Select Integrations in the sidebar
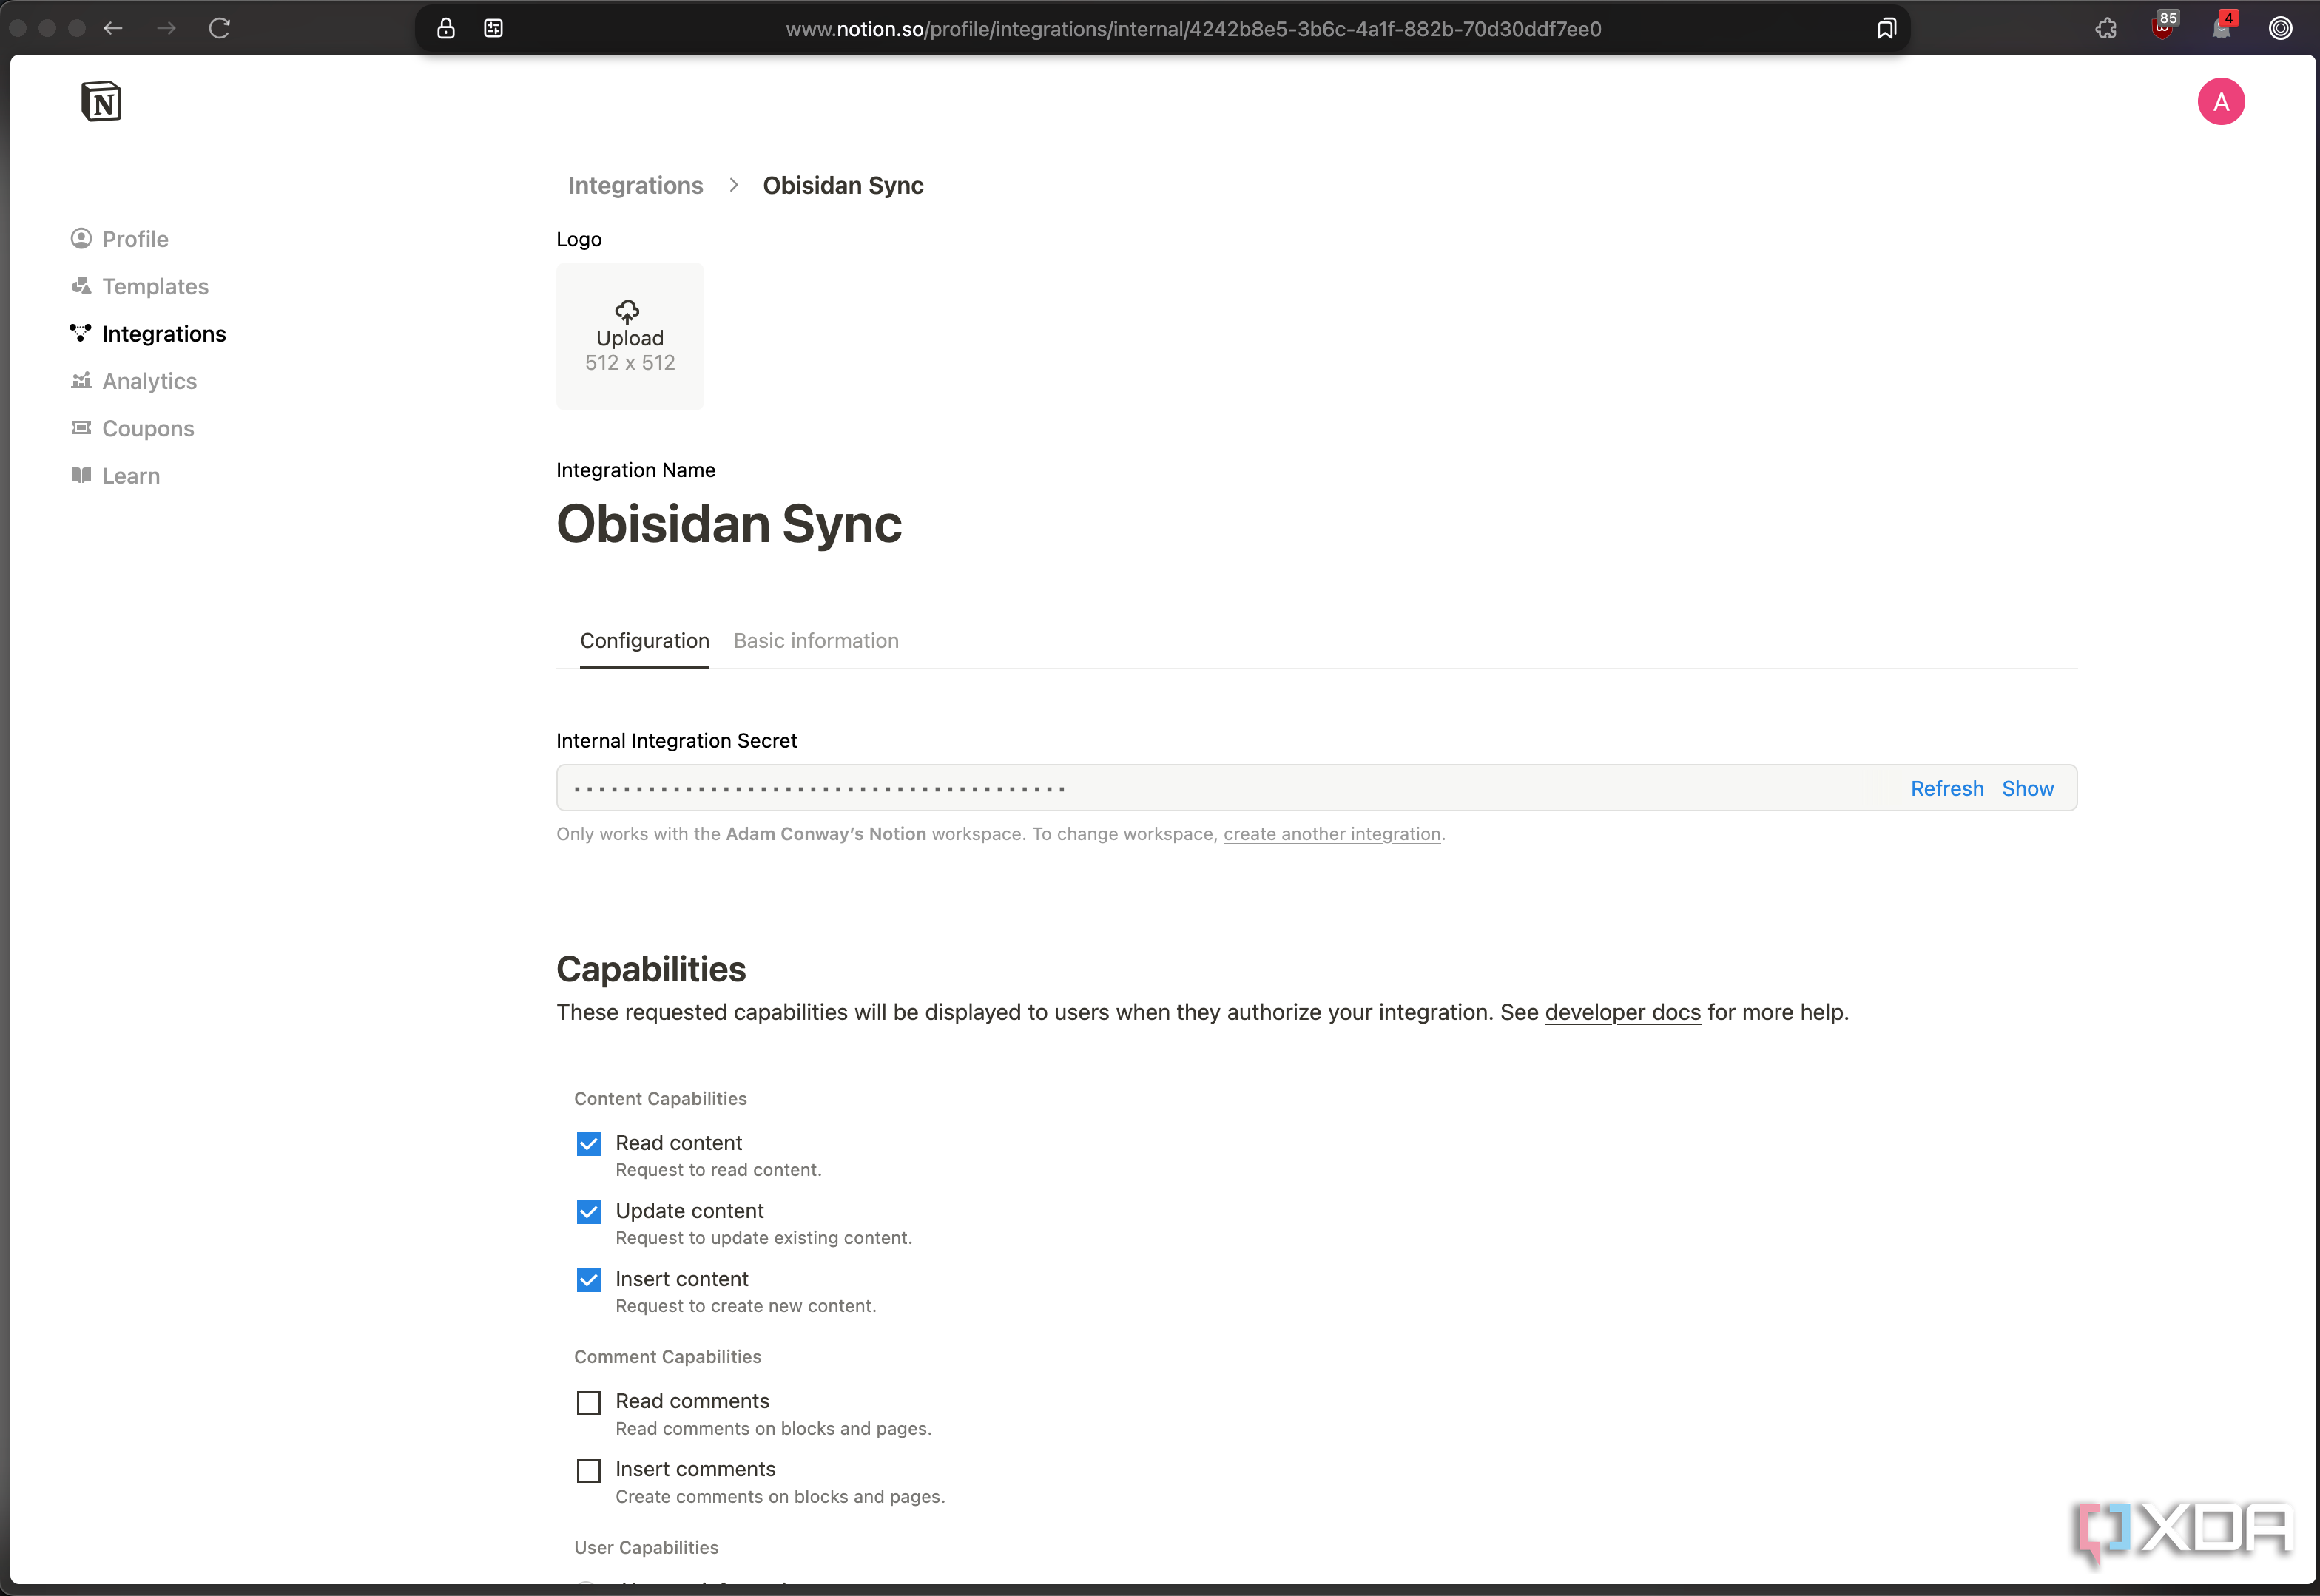 click(148, 333)
